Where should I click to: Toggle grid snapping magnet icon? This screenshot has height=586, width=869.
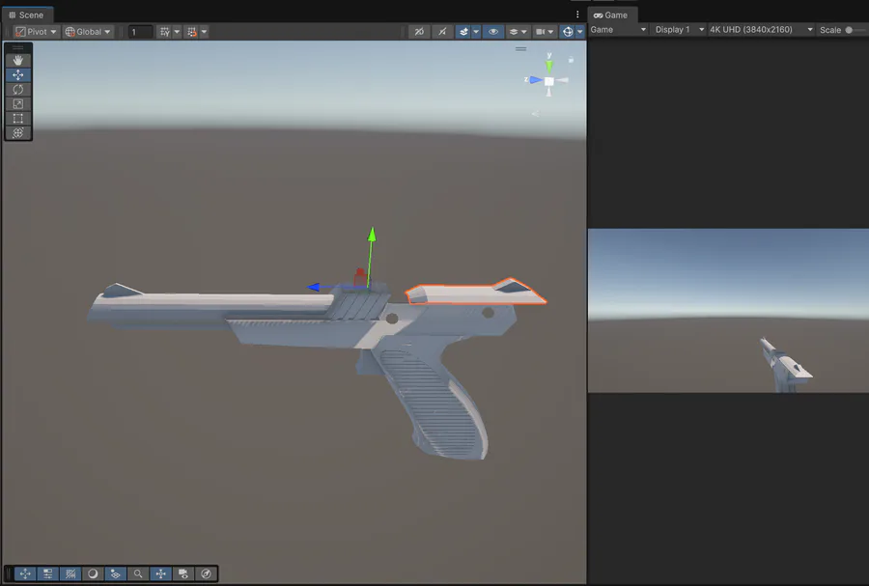(x=192, y=32)
